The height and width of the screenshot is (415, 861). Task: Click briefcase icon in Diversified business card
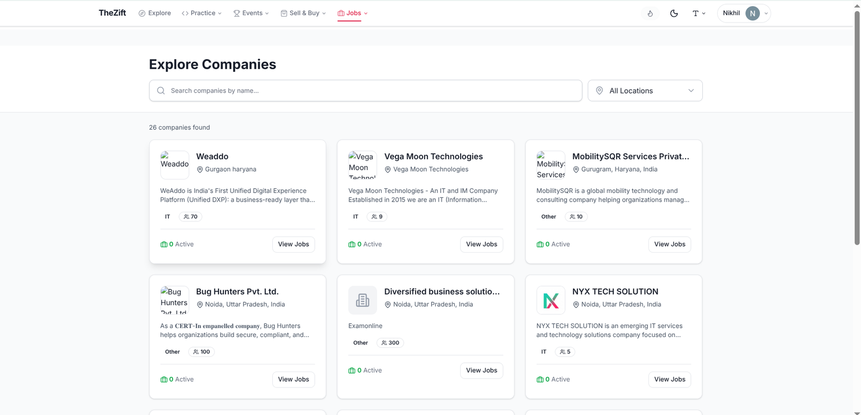pyautogui.click(x=352, y=370)
